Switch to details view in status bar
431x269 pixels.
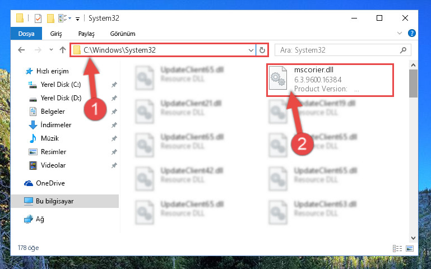tap(397, 248)
